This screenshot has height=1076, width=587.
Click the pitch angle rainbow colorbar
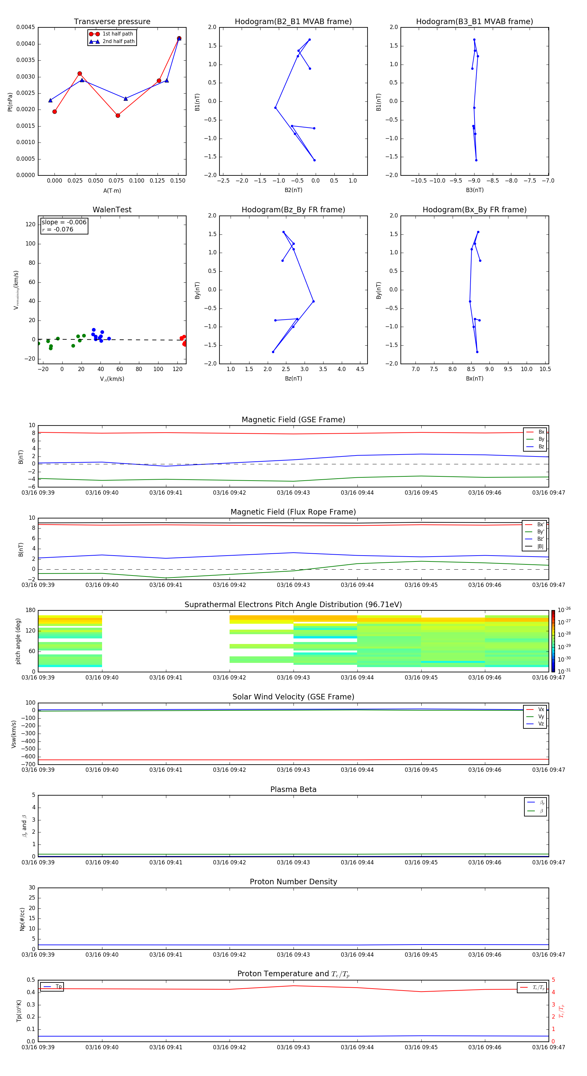[x=553, y=641]
